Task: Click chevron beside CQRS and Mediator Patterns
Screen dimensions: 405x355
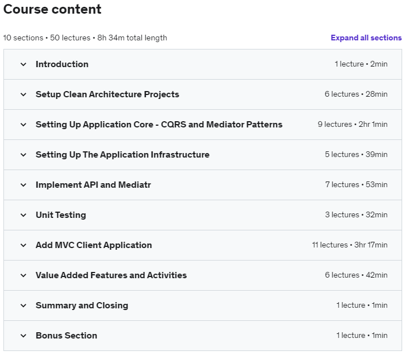Action: click(23, 125)
